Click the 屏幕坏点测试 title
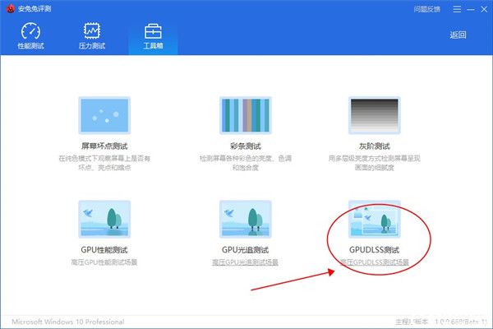The height and width of the screenshot is (329, 493). [104, 146]
